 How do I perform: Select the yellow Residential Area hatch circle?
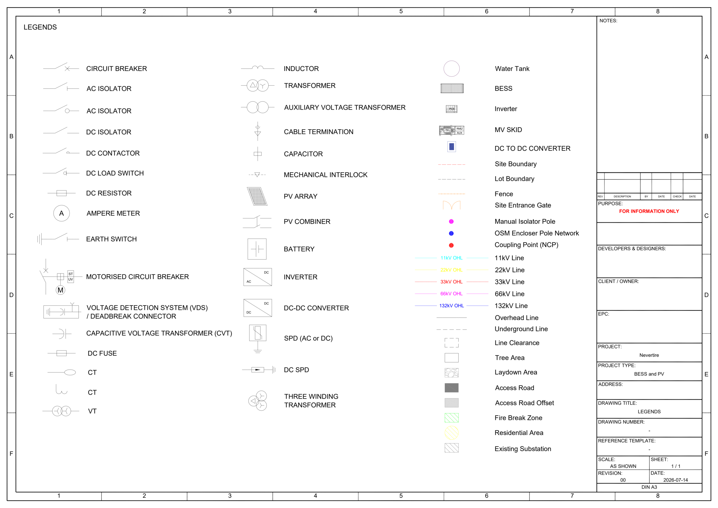452,433
